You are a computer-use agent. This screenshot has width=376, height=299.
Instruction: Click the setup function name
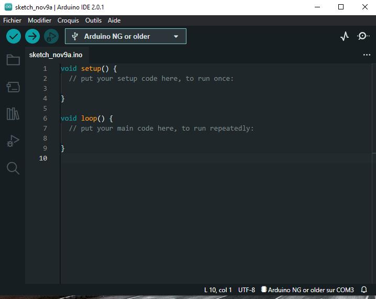91,69
